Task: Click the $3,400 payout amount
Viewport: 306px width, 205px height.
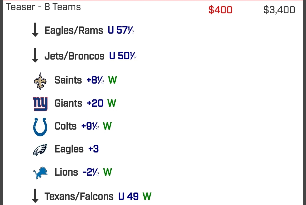Action: pyautogui.click(x=279, y=10)
